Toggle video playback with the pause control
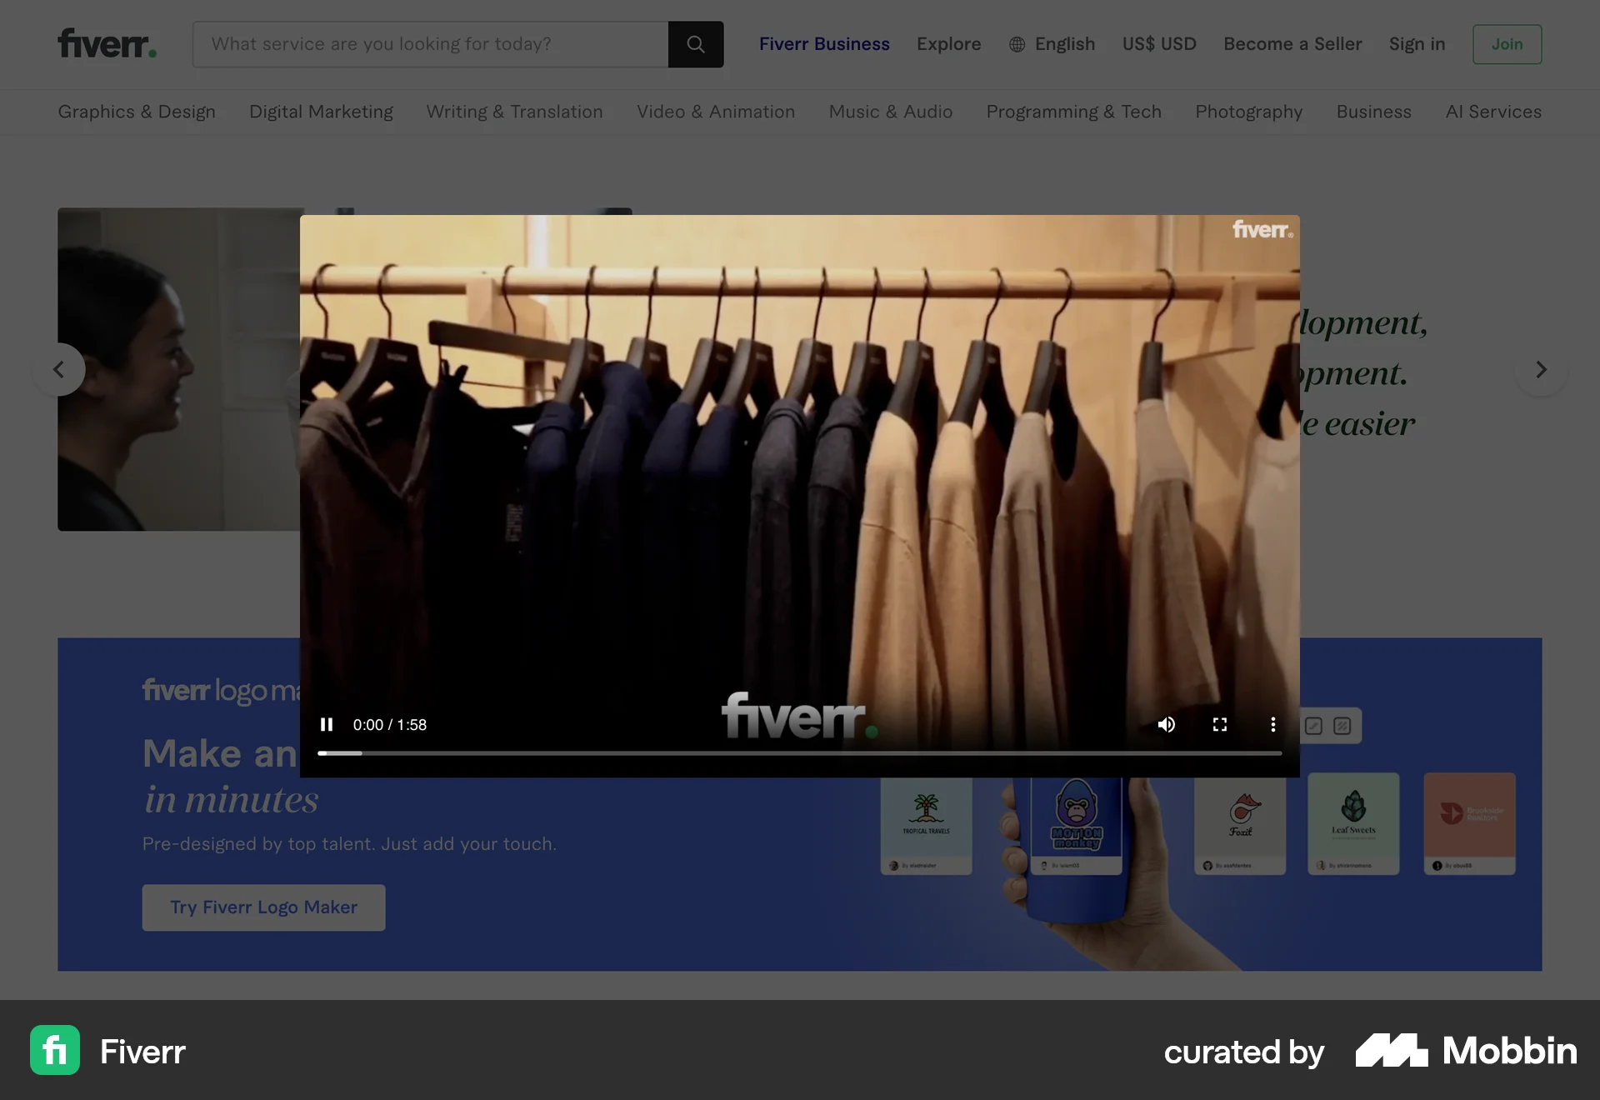Screen dimensions: 1600x1100 327,724
